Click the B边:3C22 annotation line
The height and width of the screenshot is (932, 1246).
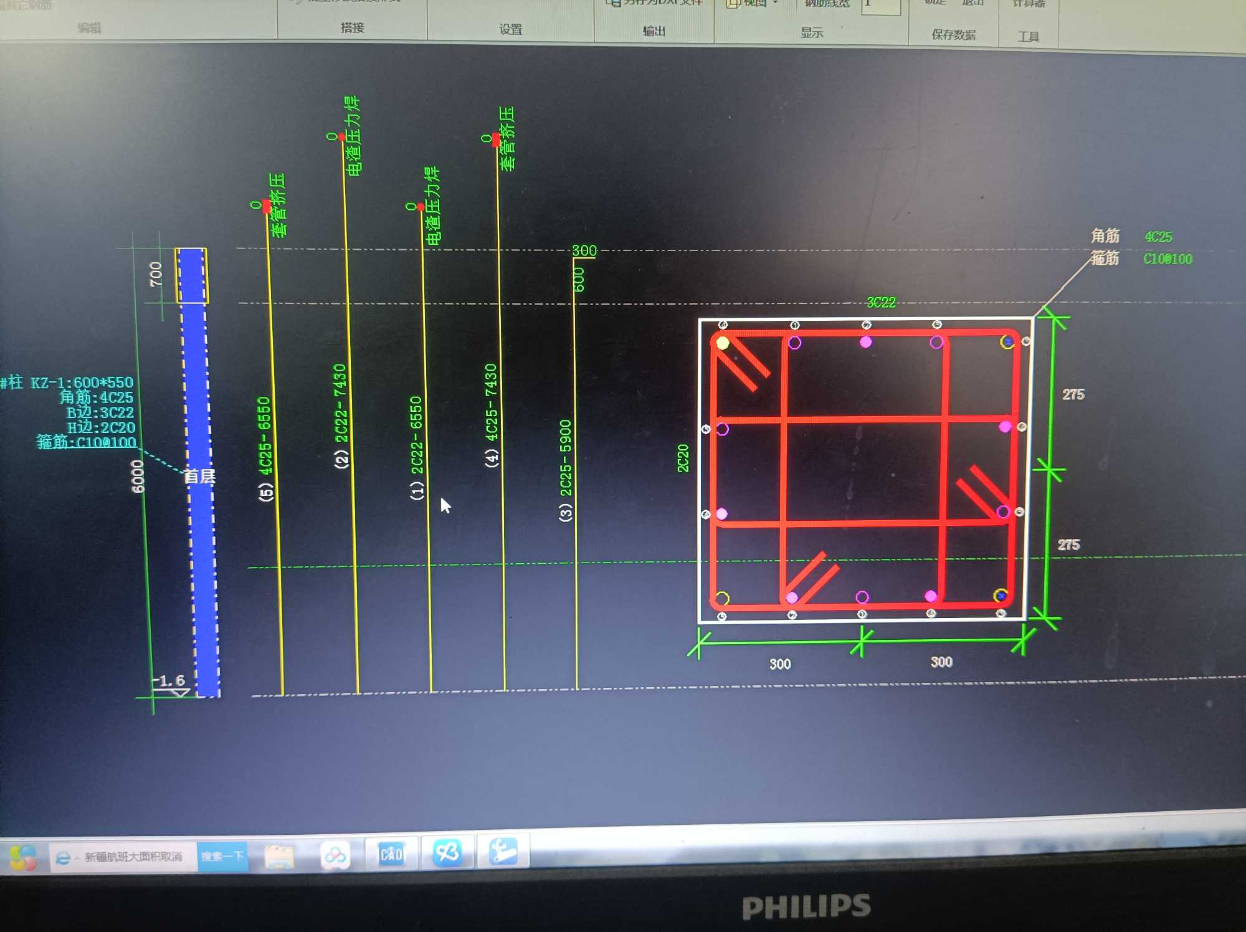(x=100, y=412)
